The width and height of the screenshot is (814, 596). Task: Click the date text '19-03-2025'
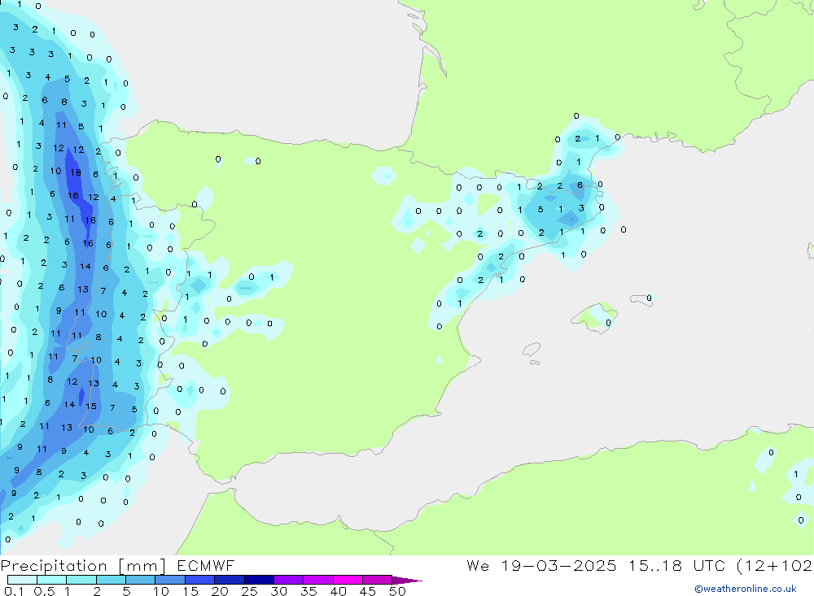558,565
